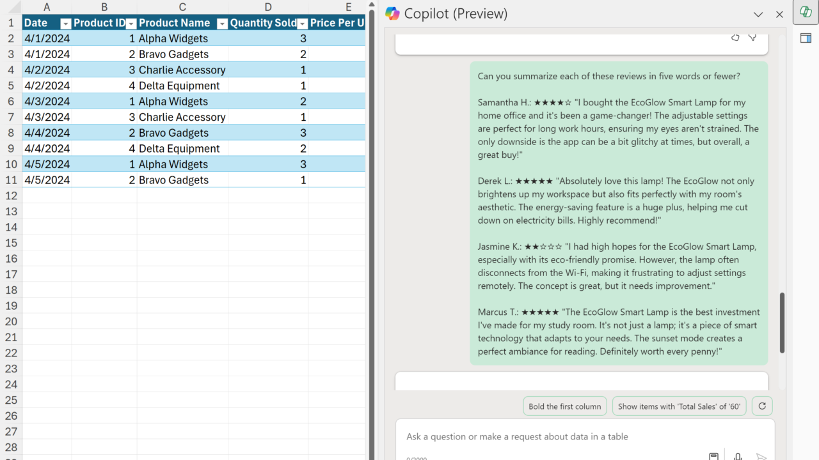The height and width of the screenshot is (460, 819).
Task: Select row 12 header
Action: coord(11,195)
